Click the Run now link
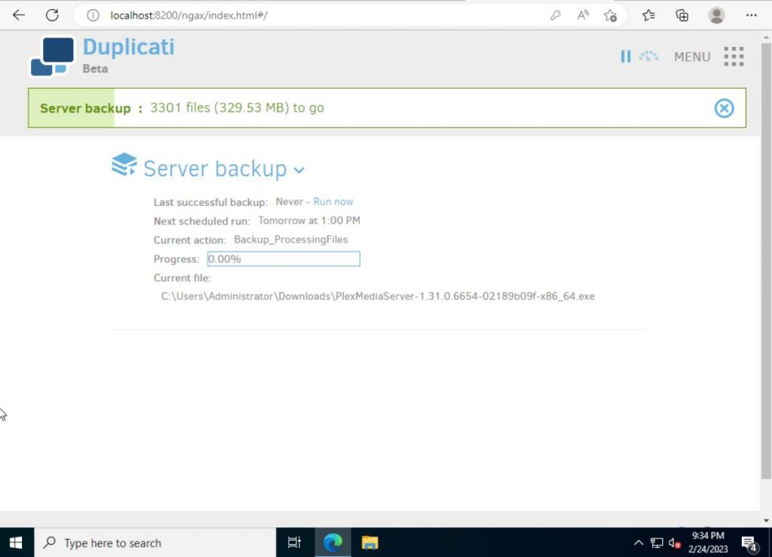The image size is (772, 557). [x=333, y=201]
